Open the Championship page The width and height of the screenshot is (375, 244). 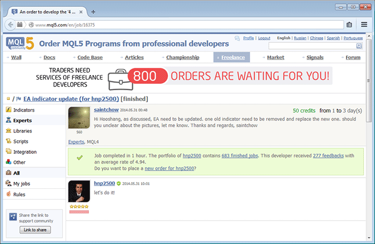point(183,57)
